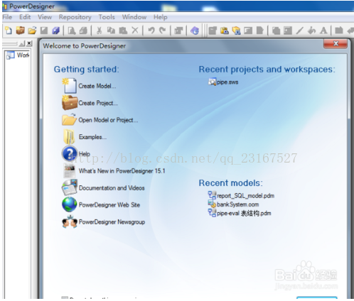Image resolution: width=354 pixels, height=301 pixels.
Task: Click the text tool A icon
Action: coord(323,31)
